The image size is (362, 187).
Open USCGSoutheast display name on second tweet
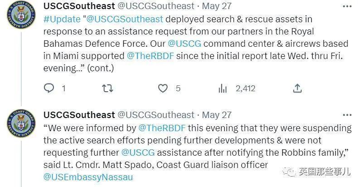pyautogui.click(x=79, y=115)
